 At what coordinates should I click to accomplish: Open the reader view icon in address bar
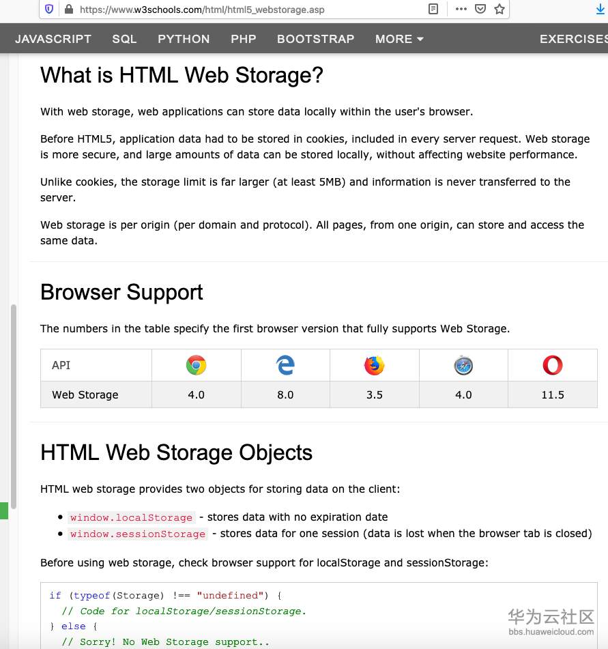[x=432, y=10]
